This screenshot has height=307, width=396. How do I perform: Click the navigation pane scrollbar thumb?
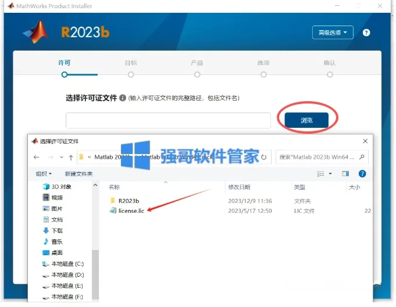95,274
